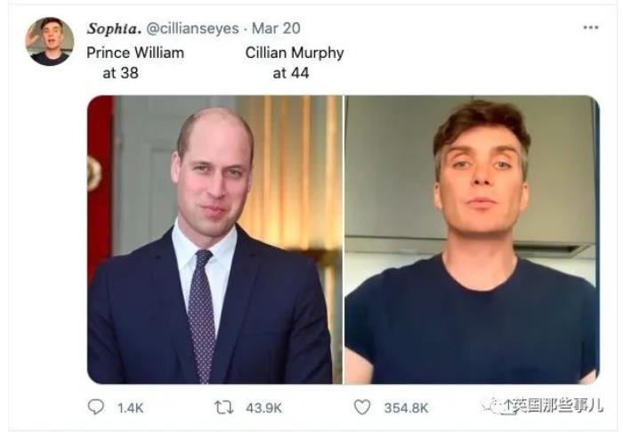623x432 pixels.
Task: Click the "Prince William" caption text
Action: point(135,53)
